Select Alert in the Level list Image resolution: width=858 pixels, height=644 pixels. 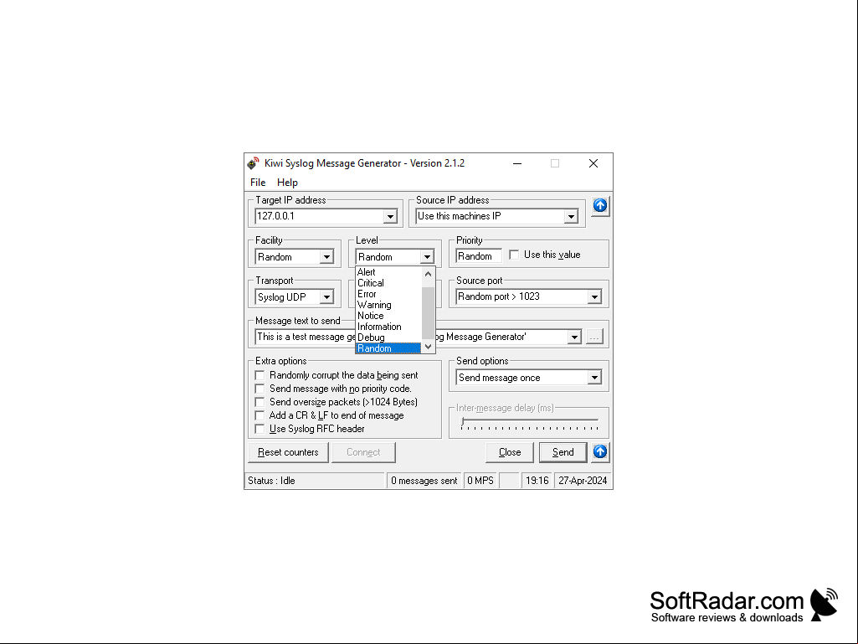click(388, 272)
